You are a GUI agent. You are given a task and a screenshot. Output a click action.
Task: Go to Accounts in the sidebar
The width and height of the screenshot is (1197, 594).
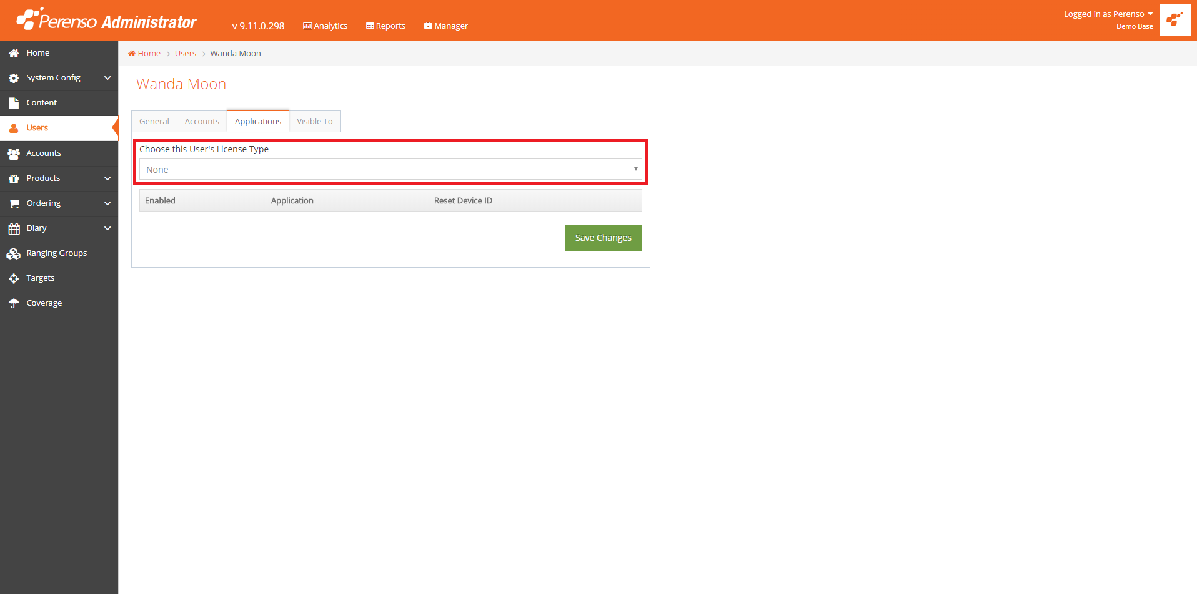59,153
